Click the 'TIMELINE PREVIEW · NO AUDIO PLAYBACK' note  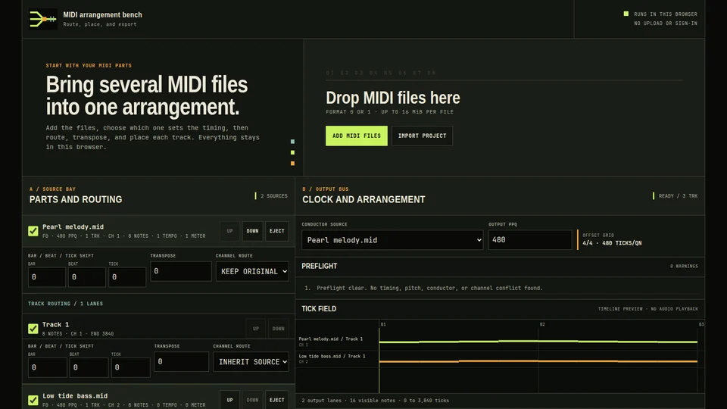[647, 309]
